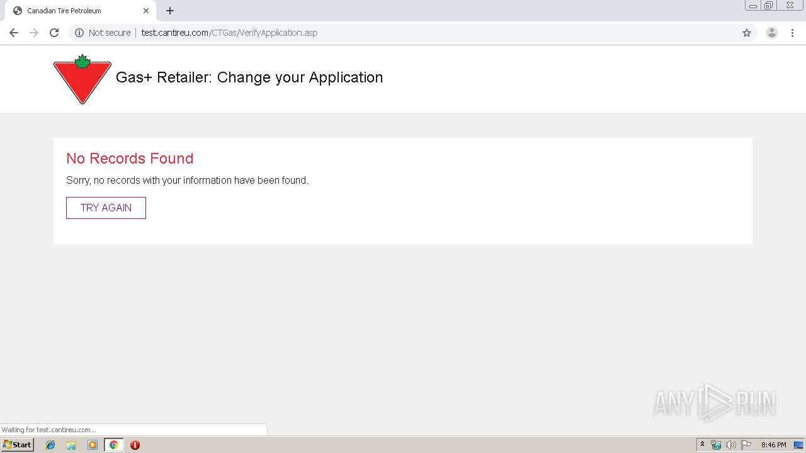Click the Chrome taskbar icon
Viewport: 806px width, 453px height.
(113, 445)
